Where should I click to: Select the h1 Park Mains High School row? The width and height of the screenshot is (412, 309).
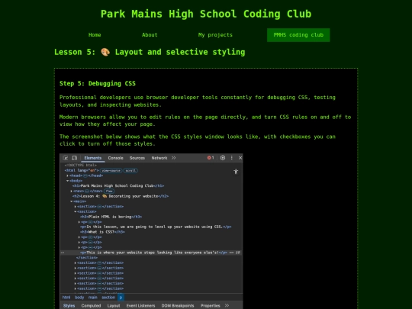coord(151,185)
